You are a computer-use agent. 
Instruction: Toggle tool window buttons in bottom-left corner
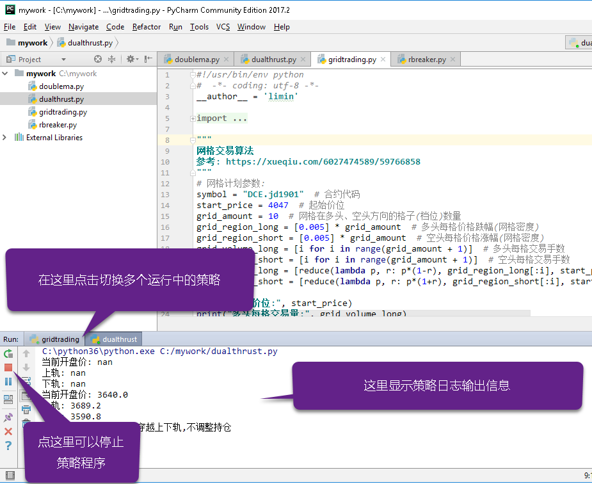pyautogui.click(x=10, y=475)
